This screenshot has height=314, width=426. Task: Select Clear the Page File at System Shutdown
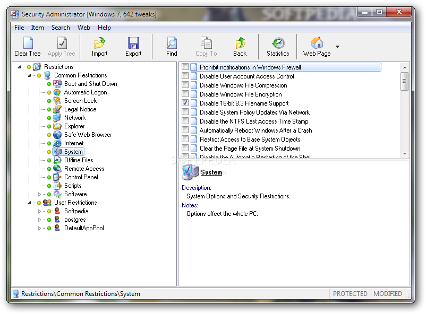click(250, 149)
